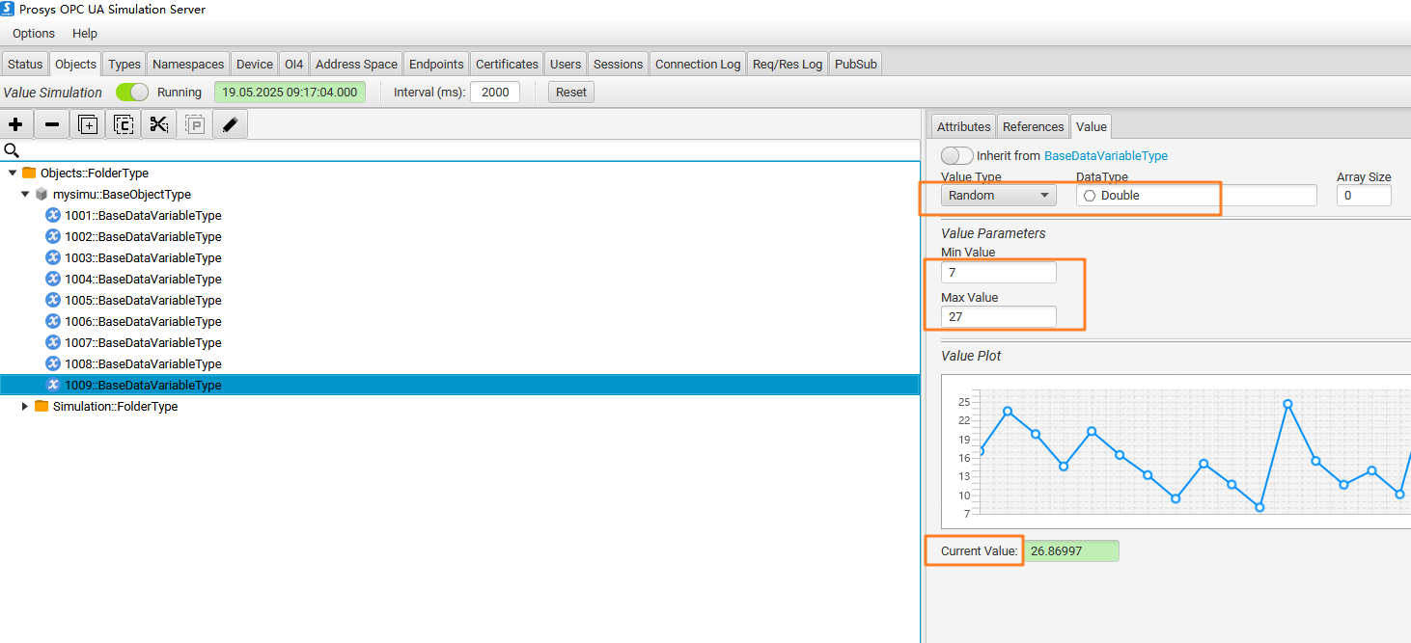
Task: Click the variable icon of node 1007
Action: coord(53,342)
